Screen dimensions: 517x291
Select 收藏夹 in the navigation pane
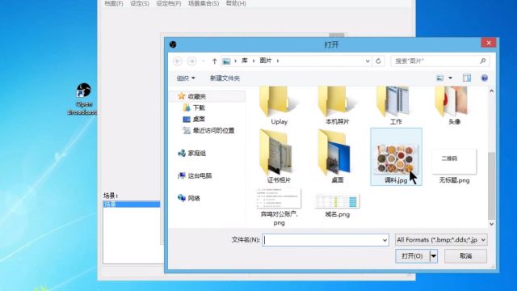(x=197, y=96)
